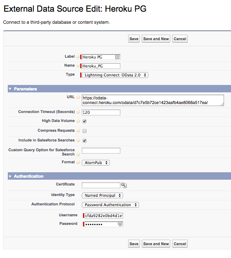Click help icon beside Connection Timeout
231x258 pixels.
(x=78, y=112)
